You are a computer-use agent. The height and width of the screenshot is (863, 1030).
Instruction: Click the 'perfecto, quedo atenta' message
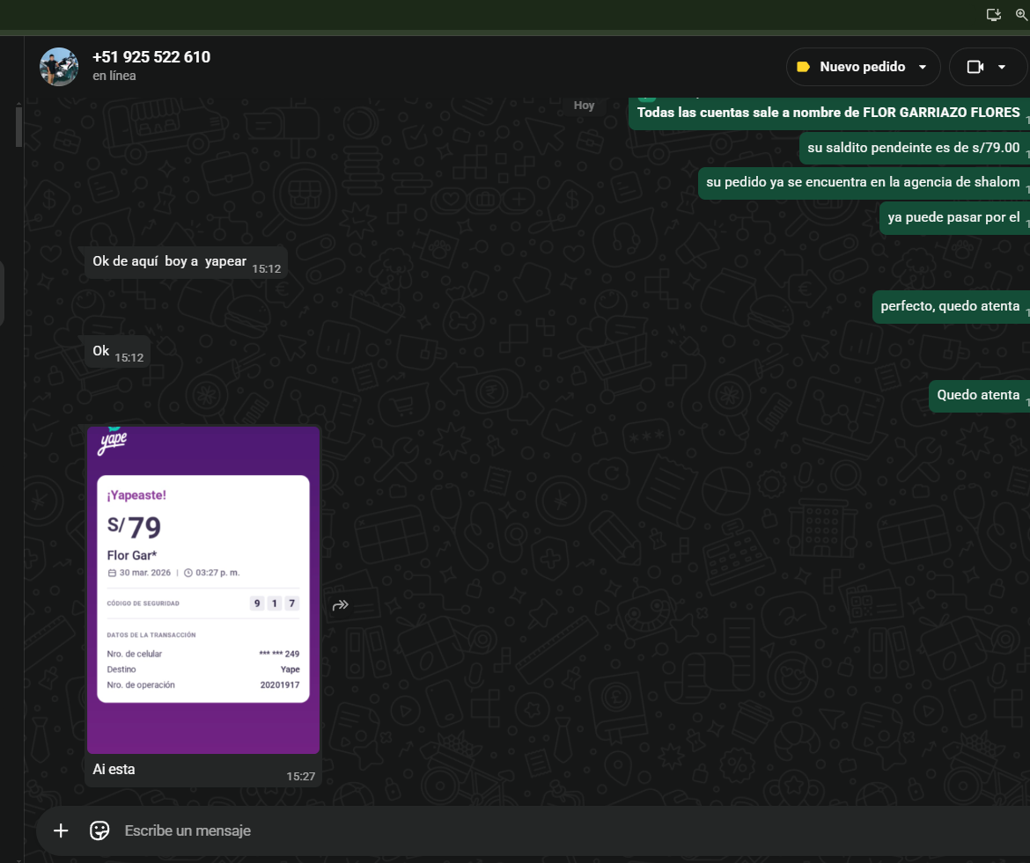(950, 306)
